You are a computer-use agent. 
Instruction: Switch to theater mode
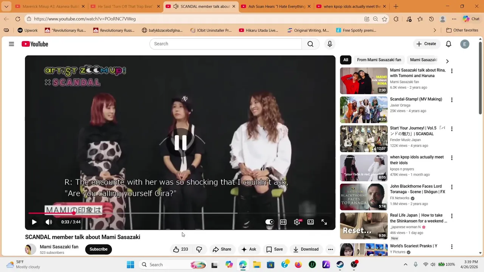(x=310, y=222)
